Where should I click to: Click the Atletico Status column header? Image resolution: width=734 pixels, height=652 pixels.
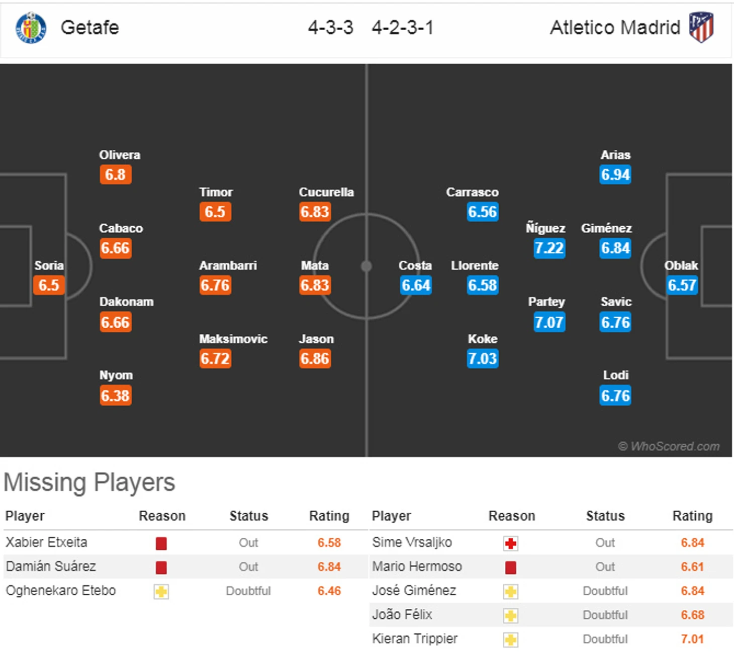(605, 516)
